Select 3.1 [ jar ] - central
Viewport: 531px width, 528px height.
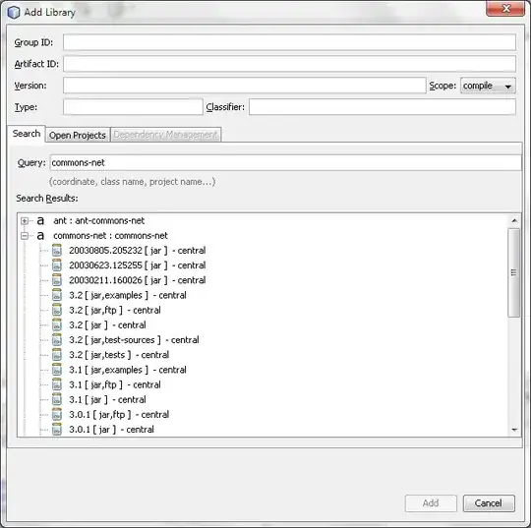(x=107, y=399)
